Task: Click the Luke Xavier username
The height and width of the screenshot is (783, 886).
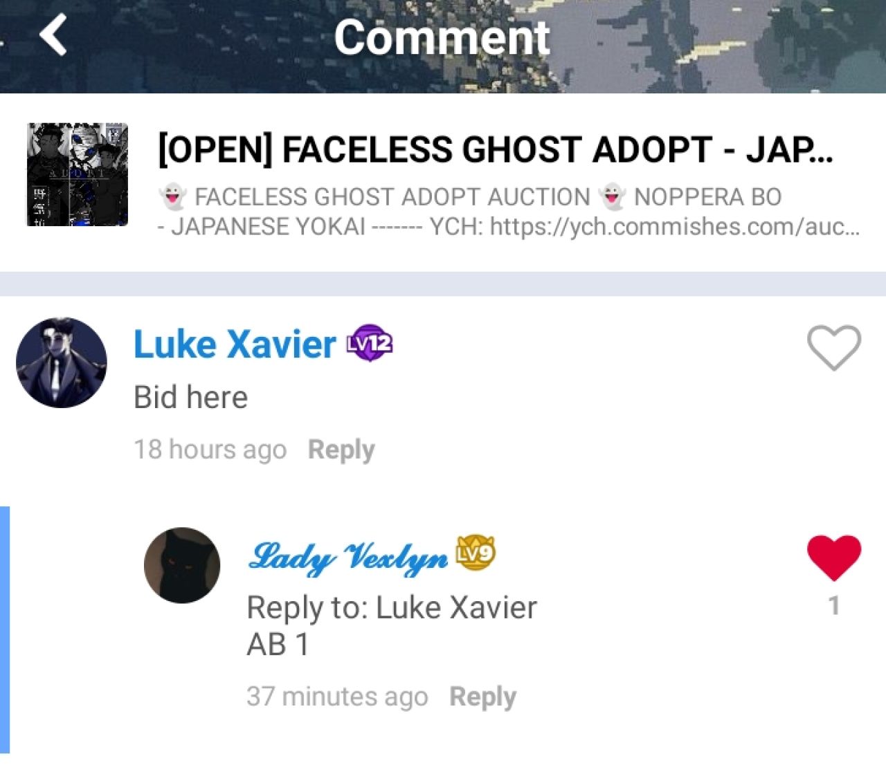Action: 235,344
